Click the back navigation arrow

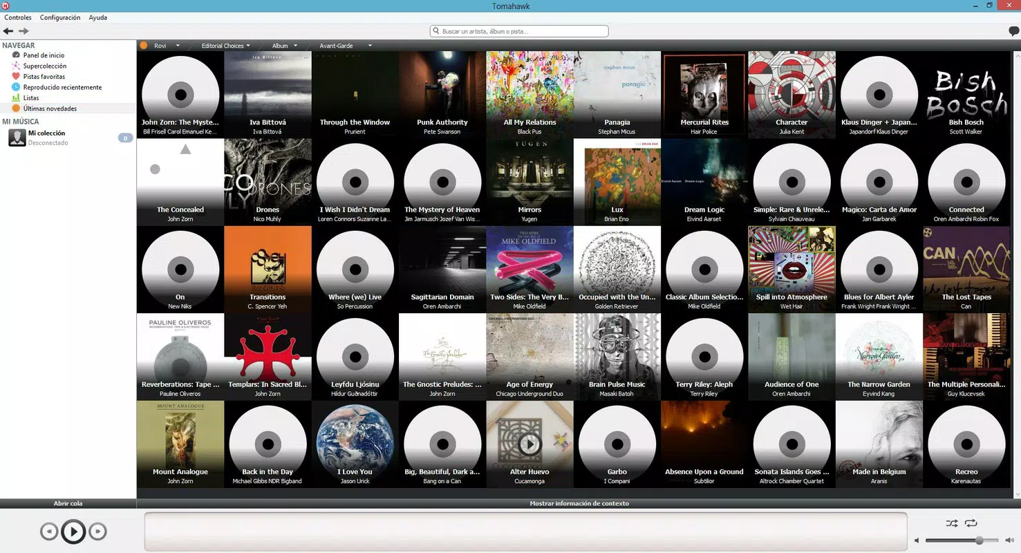8,31
